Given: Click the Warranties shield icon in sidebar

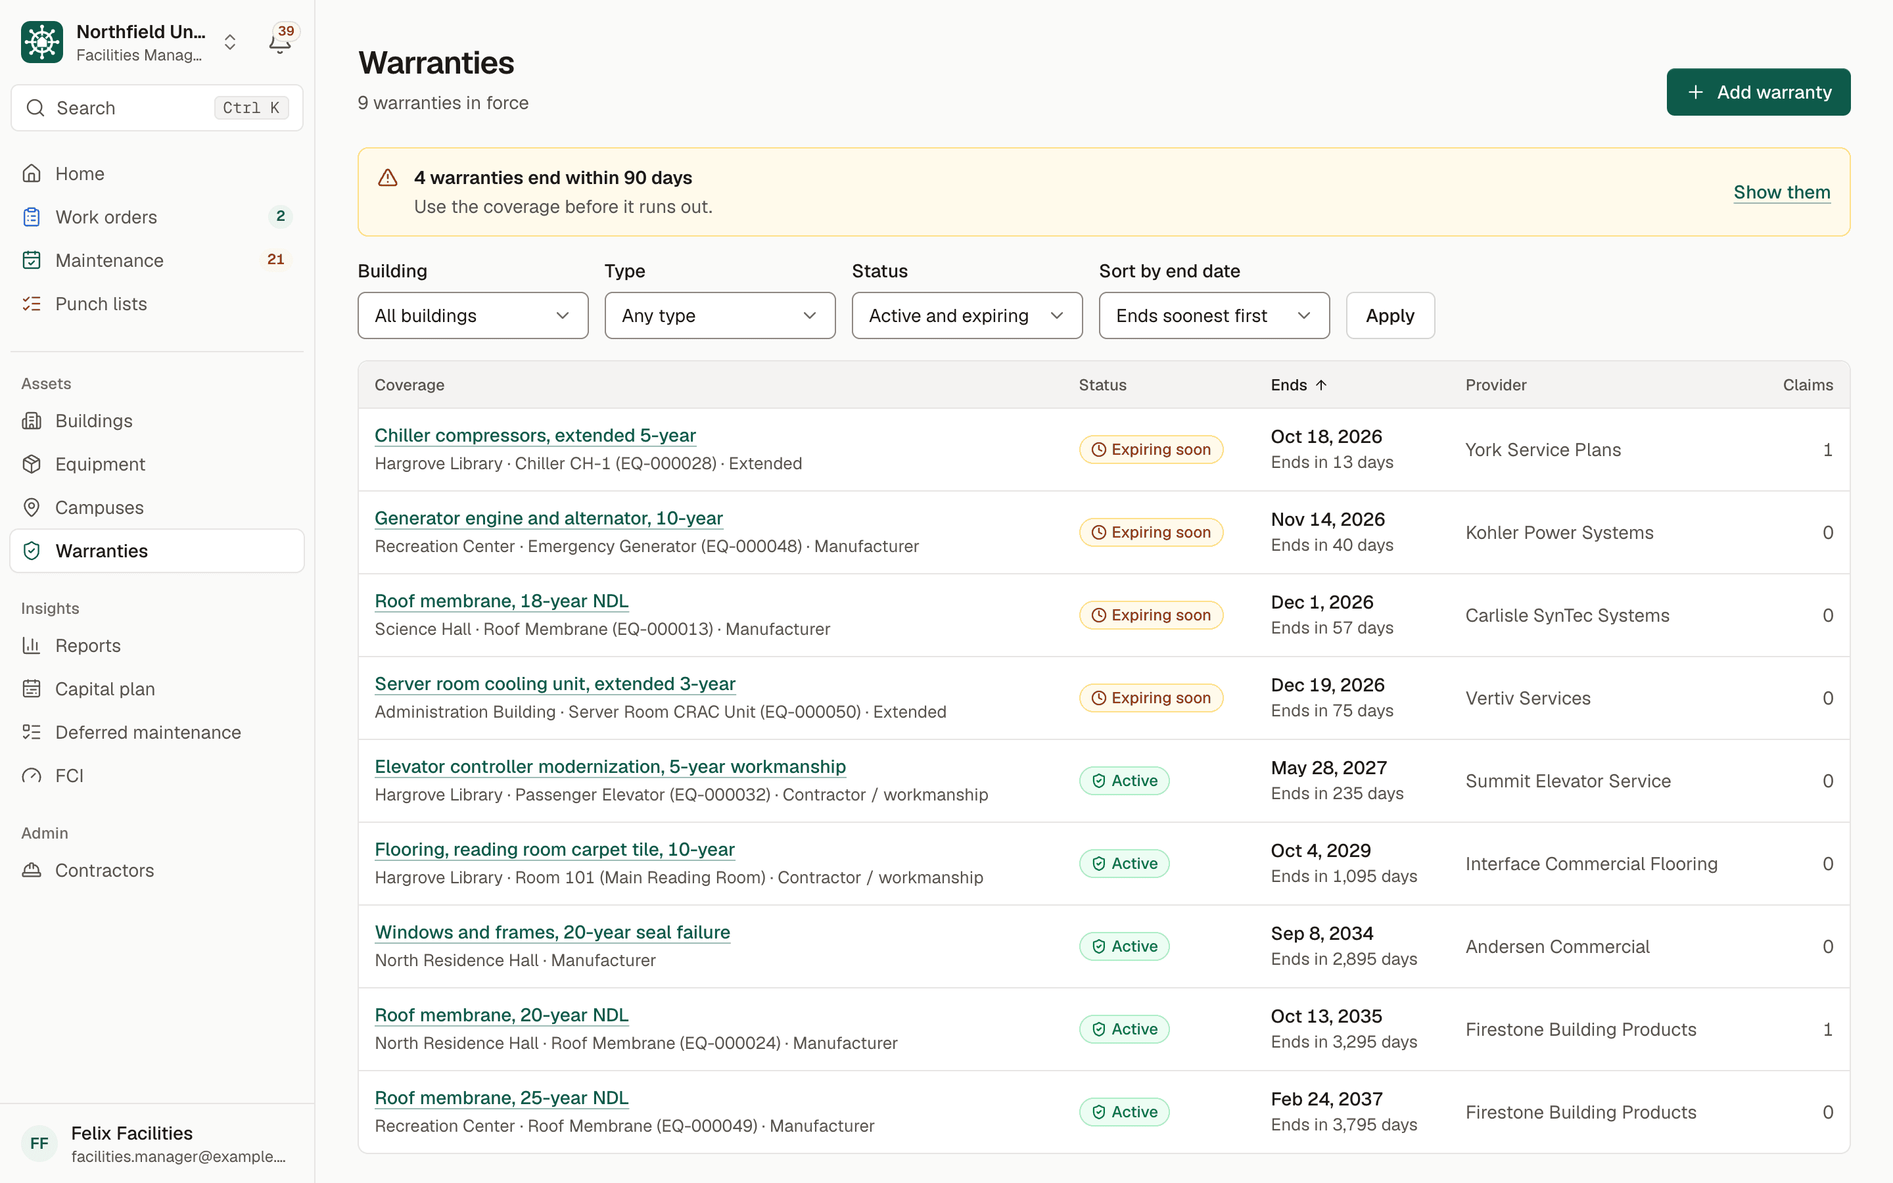Looking at the screenshot, I should pos(32,551).
